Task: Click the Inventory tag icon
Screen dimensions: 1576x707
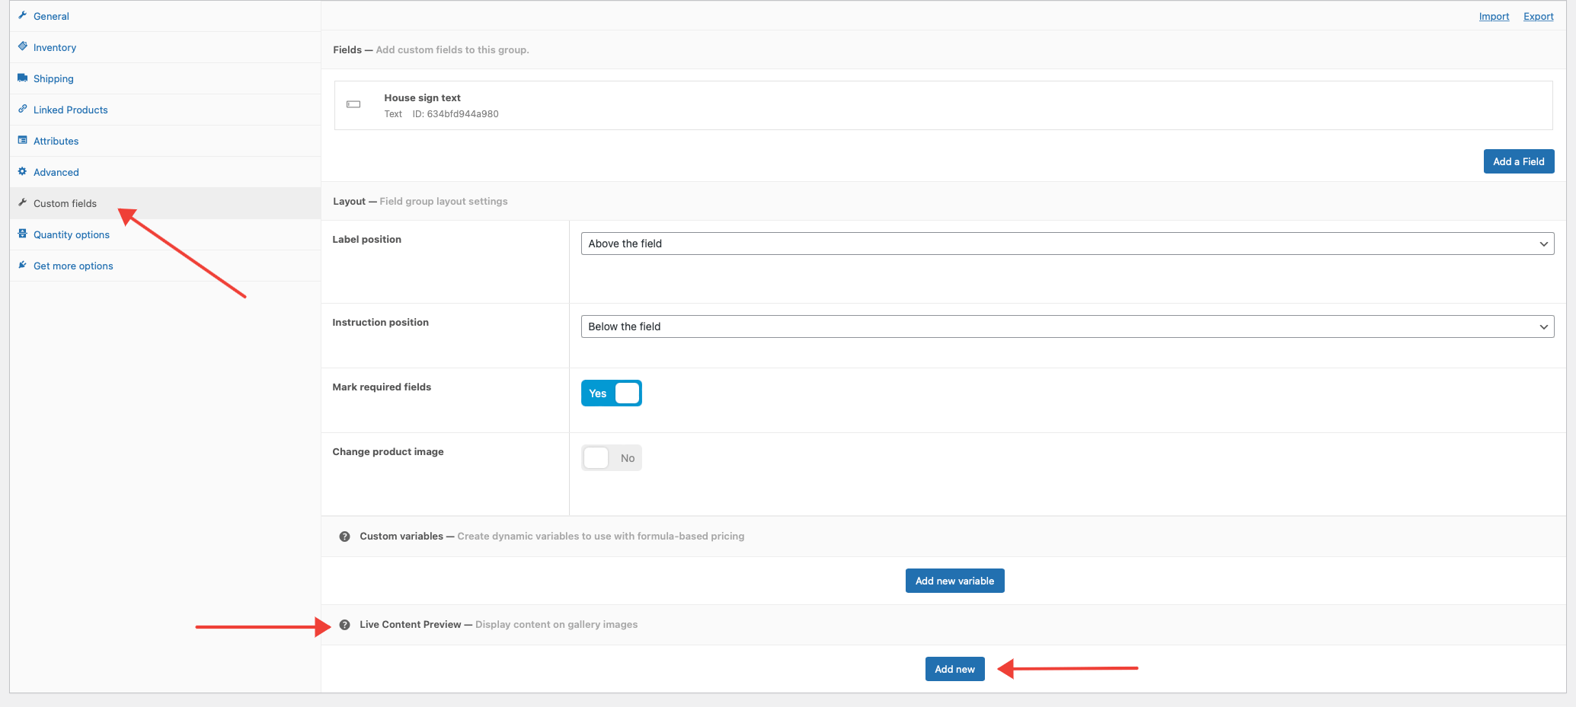Action: [23, 46]
